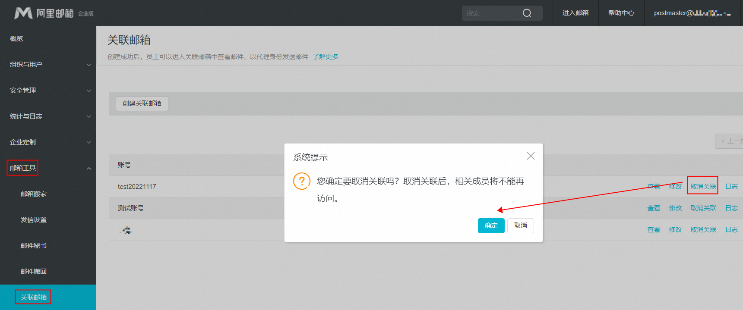Open 帮助中心 in top bar
This screenshot has height=310, width=743.
click(621, 13)
